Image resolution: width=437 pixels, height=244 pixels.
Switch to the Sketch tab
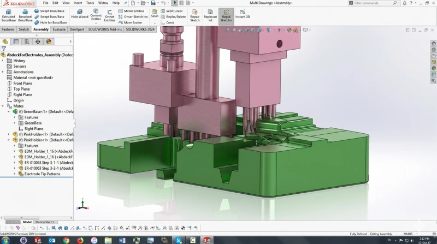tap(23, 29)
